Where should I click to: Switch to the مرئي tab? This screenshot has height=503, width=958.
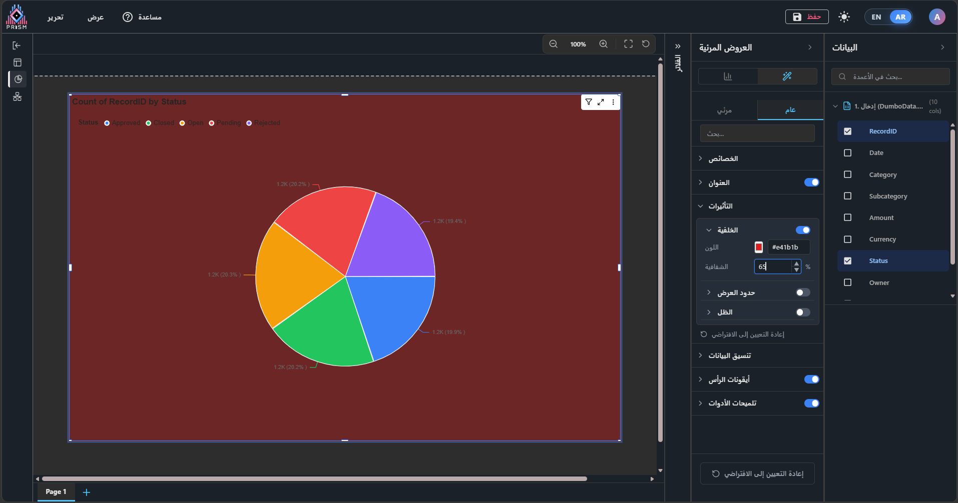[724, 110]
